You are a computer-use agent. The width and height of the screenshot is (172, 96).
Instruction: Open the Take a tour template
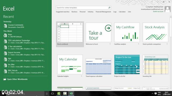(98, 33)
